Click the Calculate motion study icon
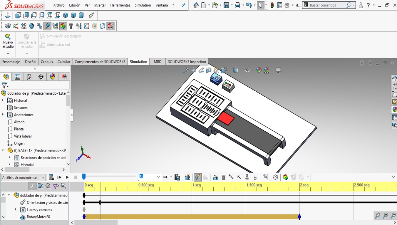397x225 pixels. [51, 177]
